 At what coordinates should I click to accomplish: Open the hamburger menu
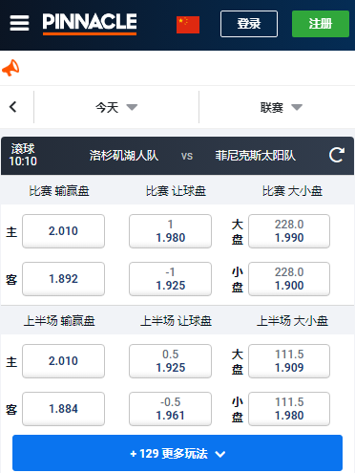point(19,23)
